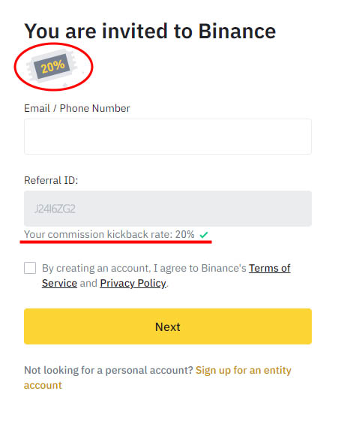Click the You are invited to Binance heading
This screenshot has width=338, height=421.
coord(150,32)
